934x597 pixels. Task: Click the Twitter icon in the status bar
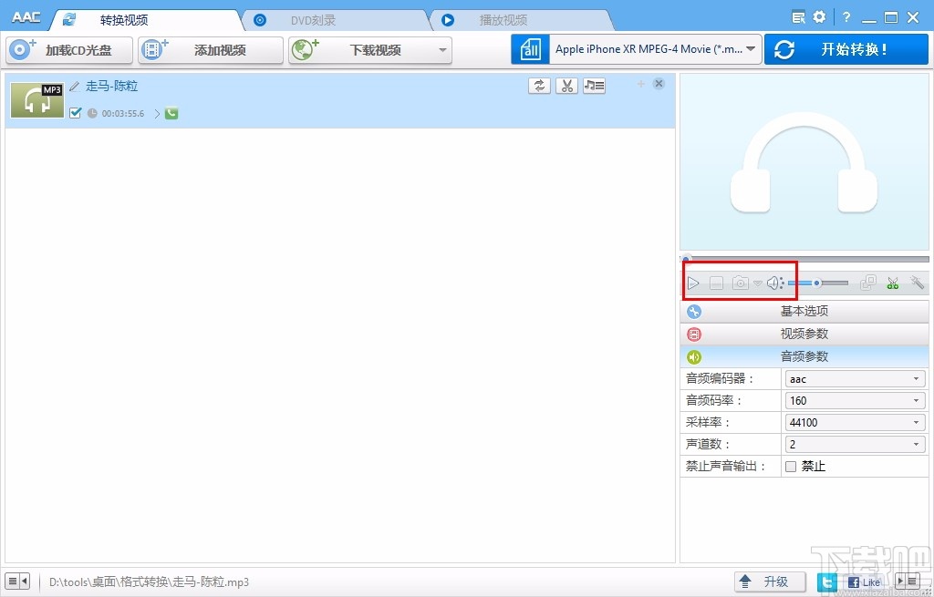point(826,582)
